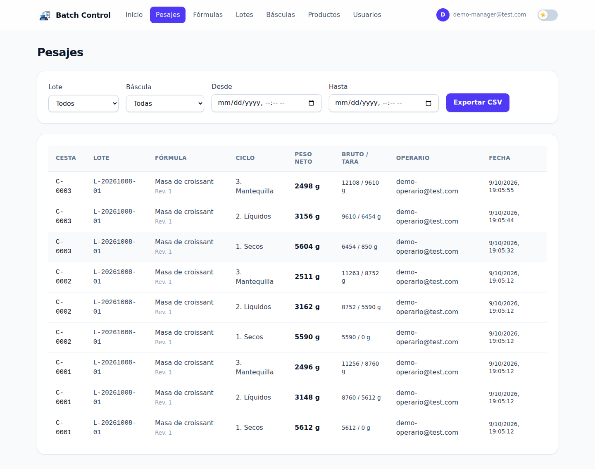Open the Básculas tab
The image size is (595, 469).
click(x=281, y=15)
